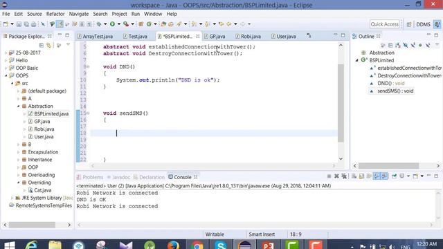443x249 pixels.
Task: Toggle Link with Editor in Package Explorer
Action: [49, 45]
